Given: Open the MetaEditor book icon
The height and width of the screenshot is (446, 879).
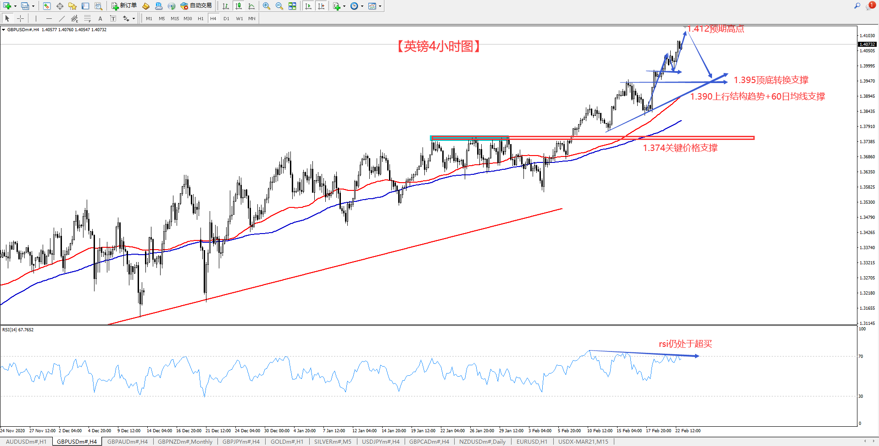Looking at the screenshot, I should [146, 6].
